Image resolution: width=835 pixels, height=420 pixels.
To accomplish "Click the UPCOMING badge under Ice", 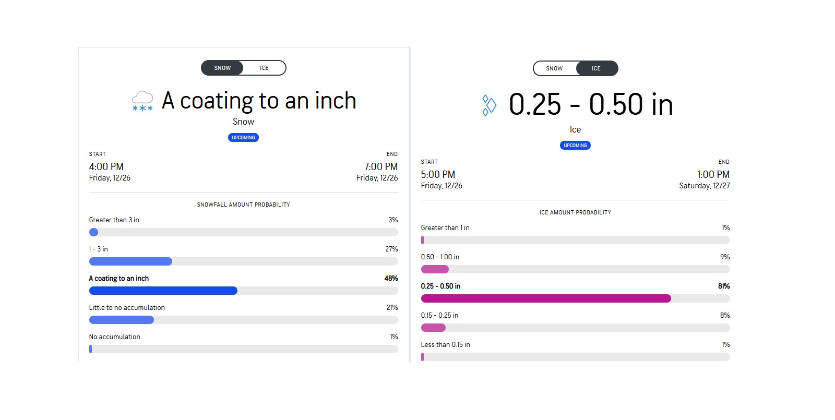I will (x=575, y=146).
